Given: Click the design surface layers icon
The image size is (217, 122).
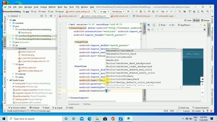Looking at the screenshot, I should point(149,25).
